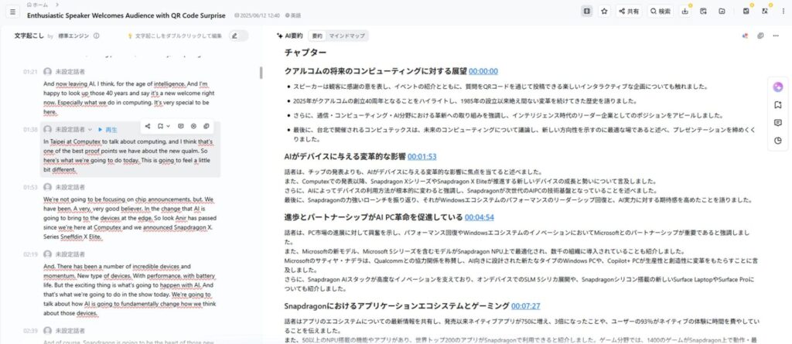Image resolution: width=792 pixels, height=344 pixels.
Task: Jump to chapter timestamp 00:04:54
Action: point(480,217)
